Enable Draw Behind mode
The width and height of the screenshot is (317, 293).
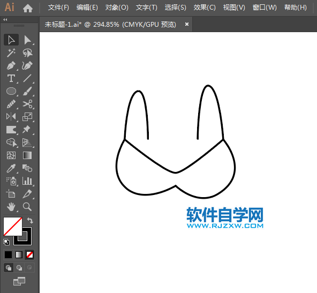(x=19, y=268)
